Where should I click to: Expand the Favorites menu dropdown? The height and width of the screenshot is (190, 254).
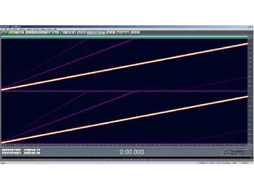coord(36,29)
